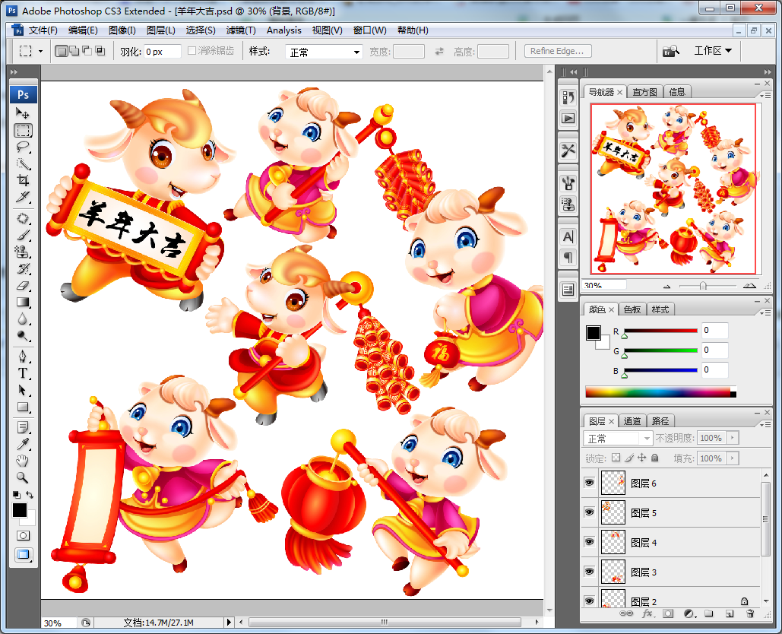Hide 图层 6 visibility eye
Image resolution: width=782 pixels, height=634 pixels.
[590, 483]
